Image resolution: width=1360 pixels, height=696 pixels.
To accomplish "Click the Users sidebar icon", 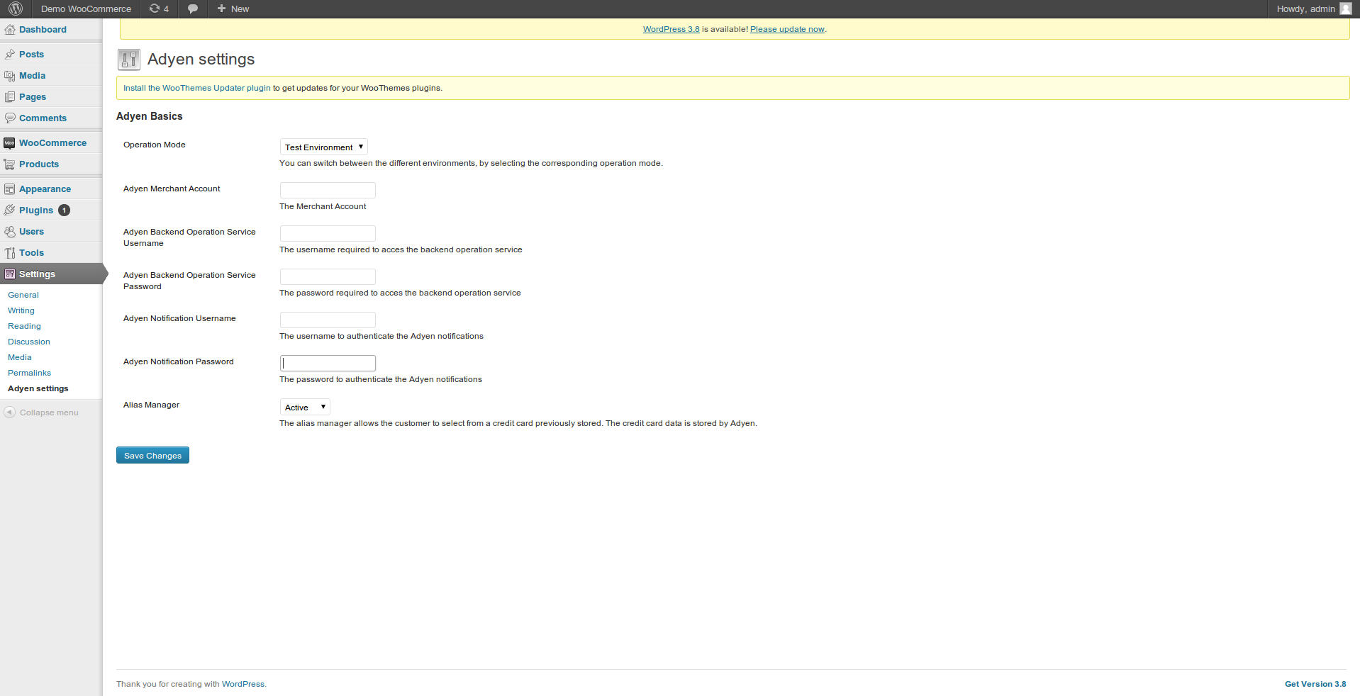I will (x=10, y=232).
